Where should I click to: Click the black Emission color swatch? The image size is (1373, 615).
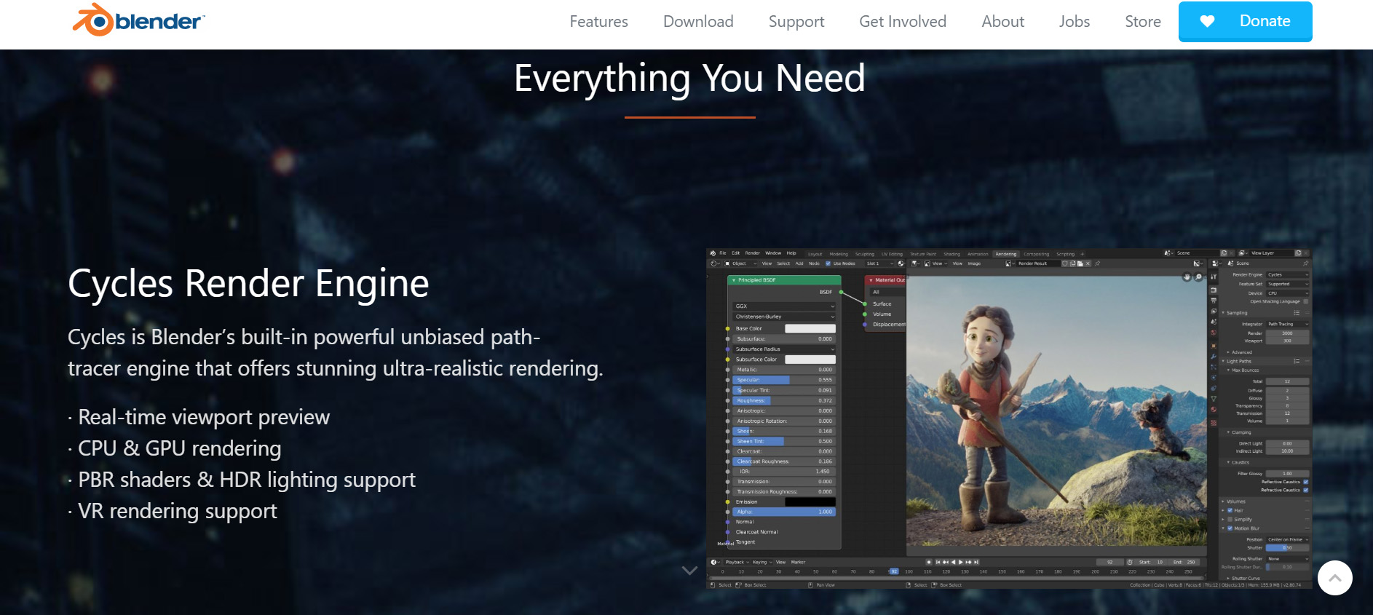tap(810, 501)
